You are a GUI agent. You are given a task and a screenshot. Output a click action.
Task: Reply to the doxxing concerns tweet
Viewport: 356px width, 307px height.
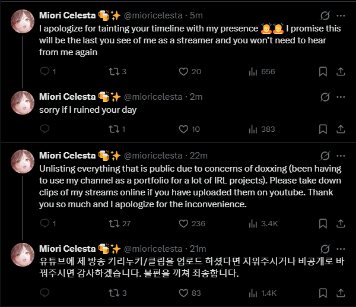click(x=44, y=223)
